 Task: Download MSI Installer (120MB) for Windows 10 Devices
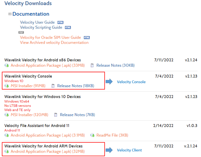click(x=29, y=115)
